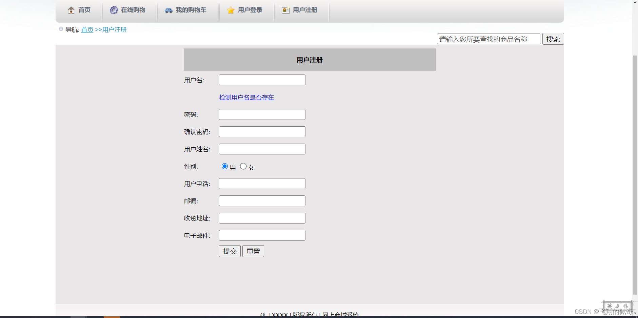Click the house icon beside 首页
Image resolution: width=638 pixels, height=318 pixels.
click(x=71, y=10)
